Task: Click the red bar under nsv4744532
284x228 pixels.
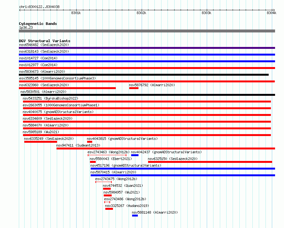Action: (x=107, y=189)
